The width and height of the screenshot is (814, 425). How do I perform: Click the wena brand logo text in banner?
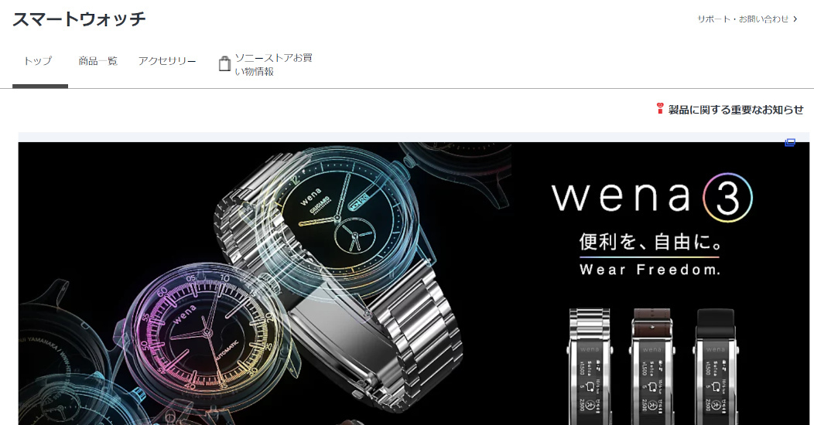(621, 196)
